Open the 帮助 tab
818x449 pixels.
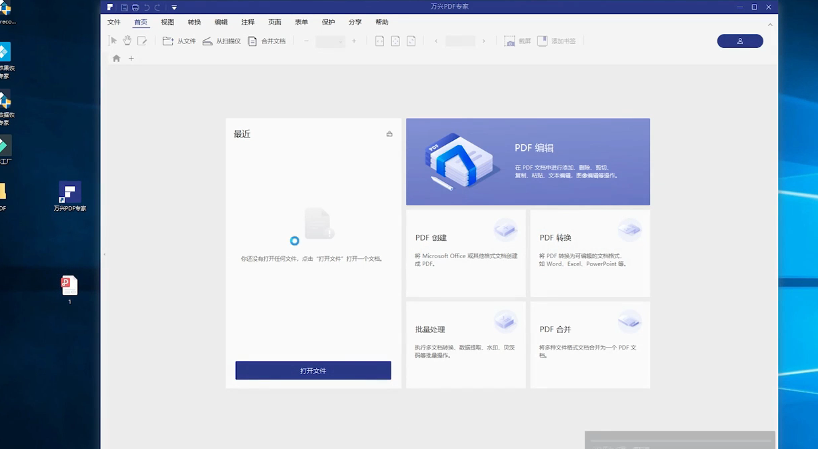tap(381, 22)
